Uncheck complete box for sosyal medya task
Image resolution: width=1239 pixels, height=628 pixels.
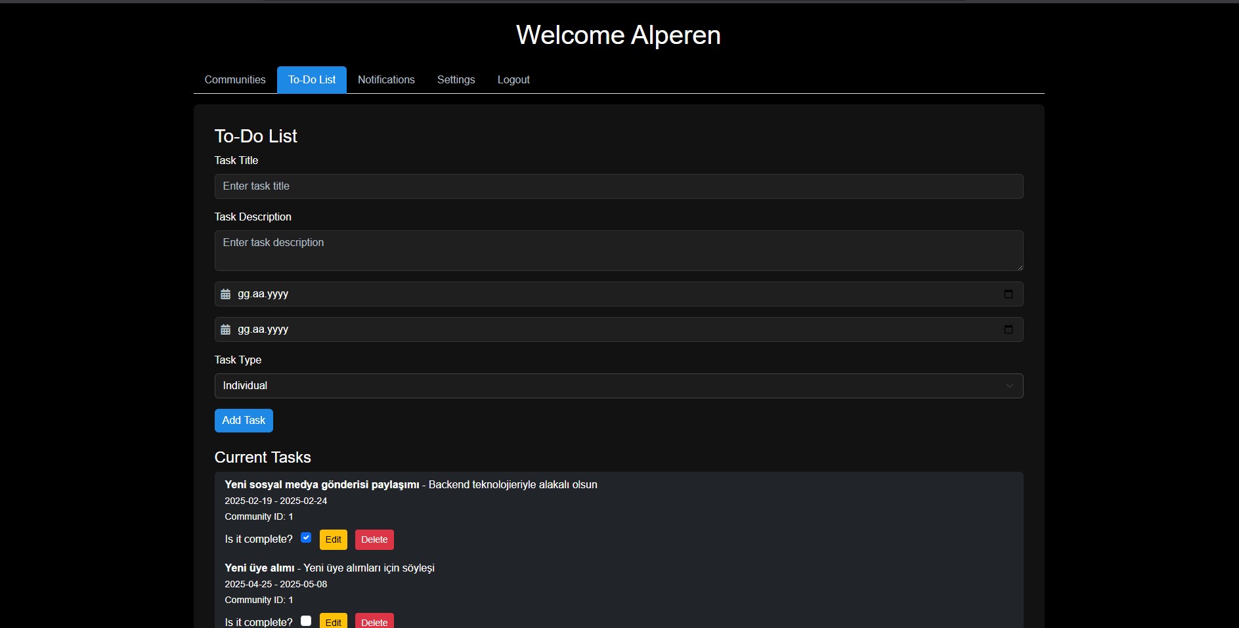[306, 537]
